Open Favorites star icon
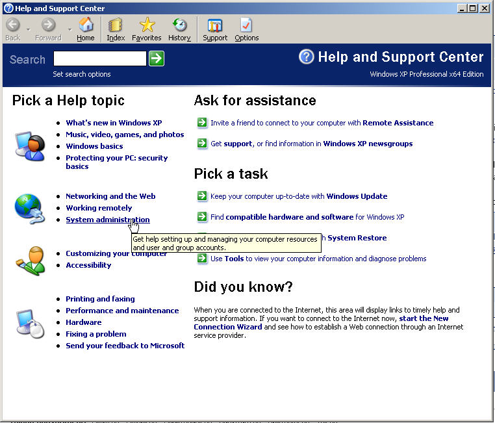Viewport: 495px width, 423px height. click(147, 25)
